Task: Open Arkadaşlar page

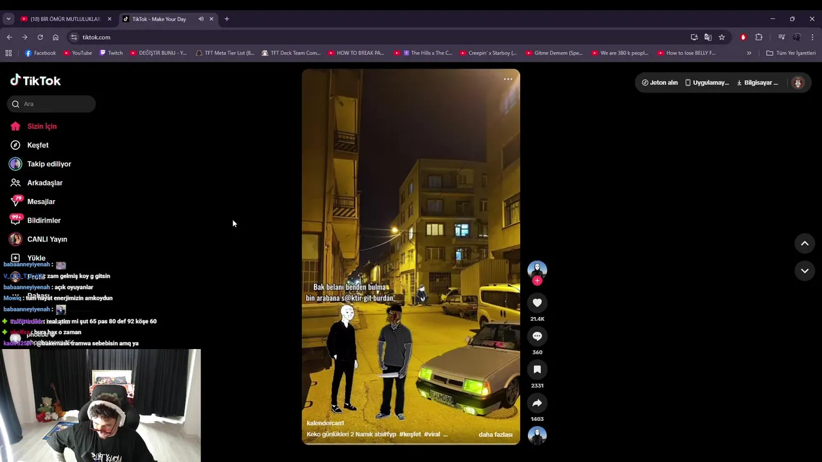Action: pos(44,183)
